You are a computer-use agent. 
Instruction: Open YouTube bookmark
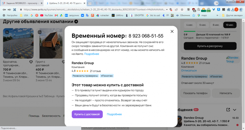46,15
